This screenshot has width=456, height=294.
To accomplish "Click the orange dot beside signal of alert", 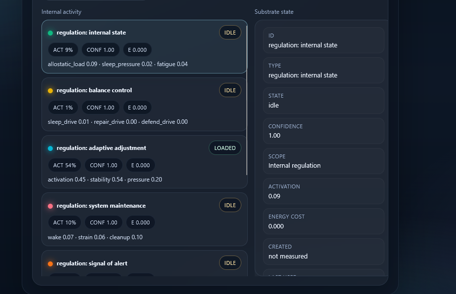I will click(x=50, y=264).
